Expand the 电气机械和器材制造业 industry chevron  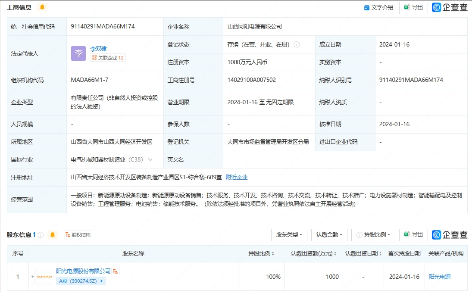pyautogui.click(x=150, y=160)
